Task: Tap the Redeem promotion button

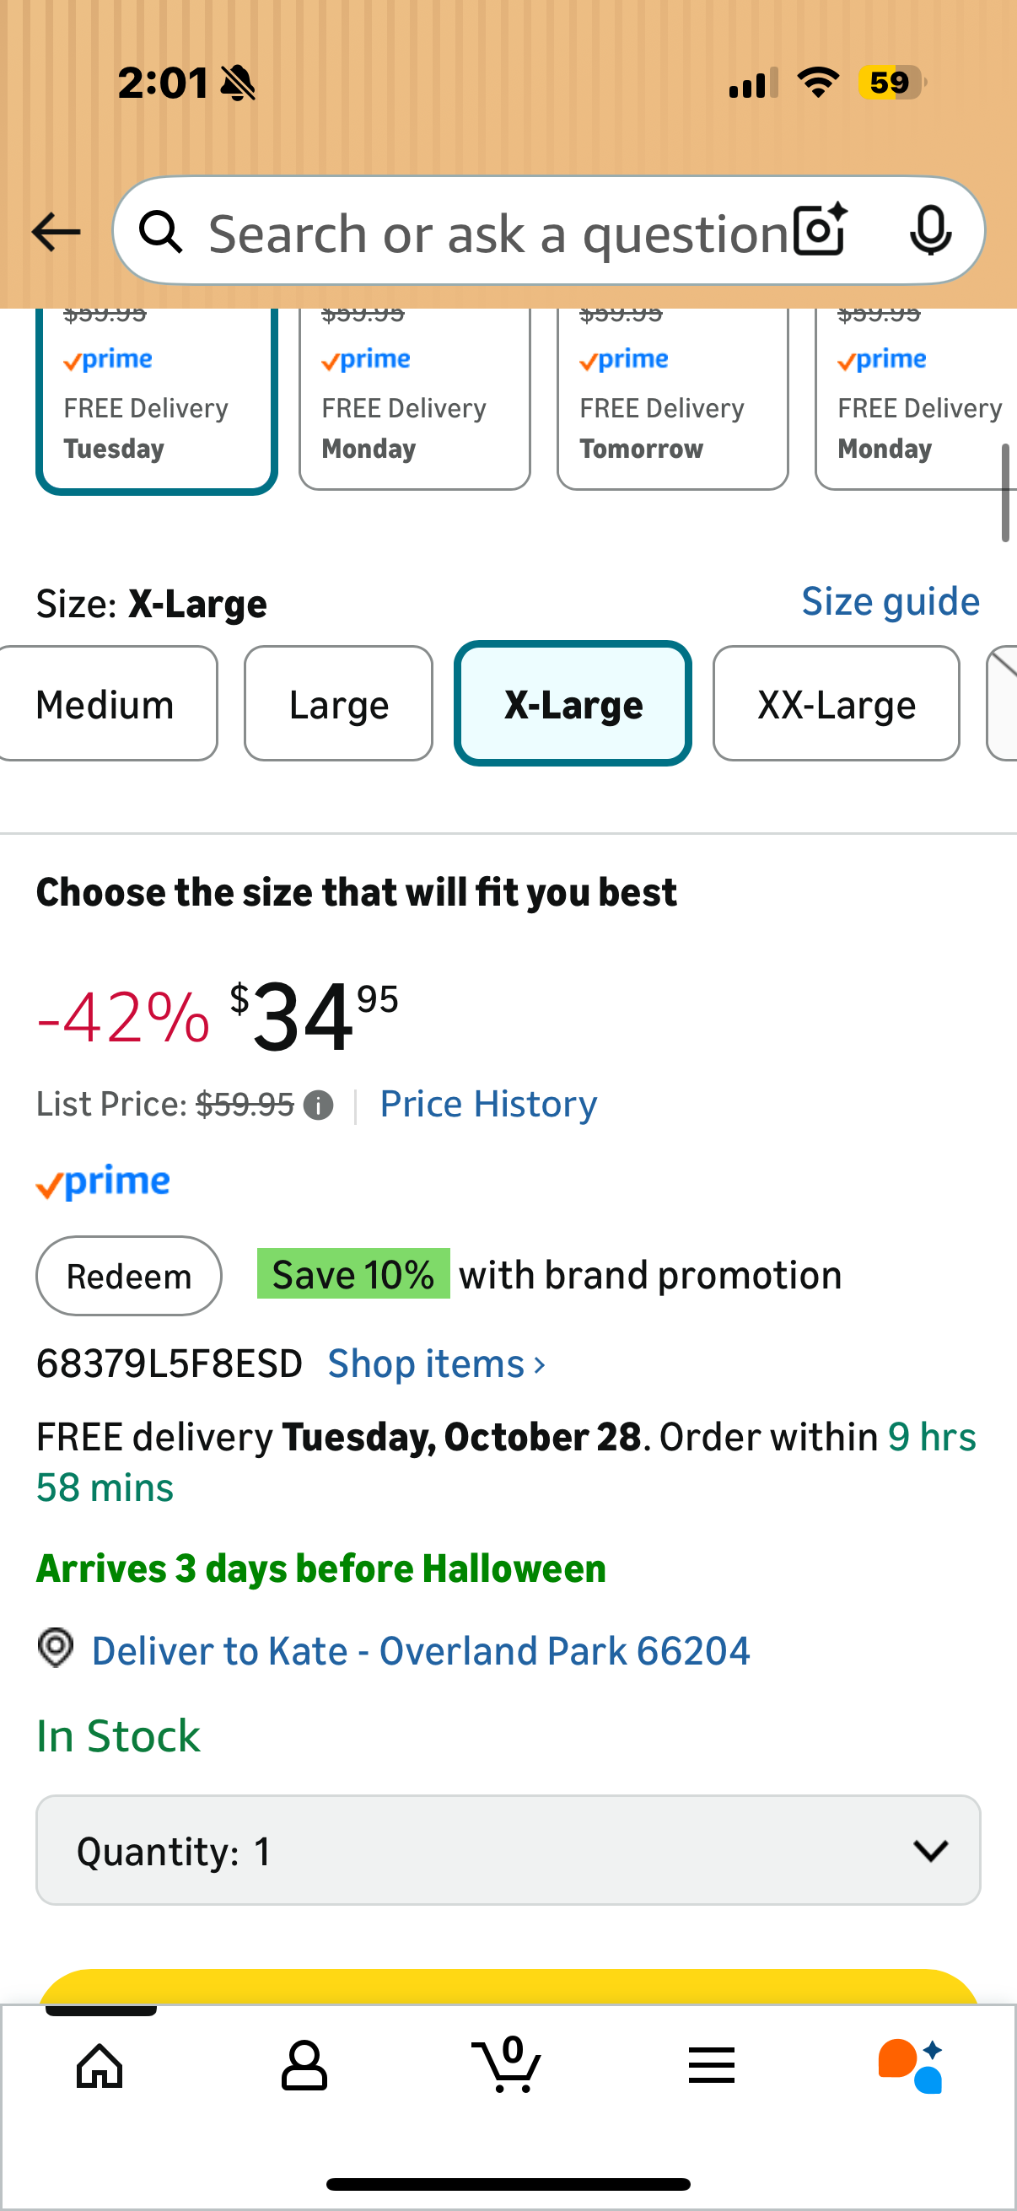Action: [129, 1275]
